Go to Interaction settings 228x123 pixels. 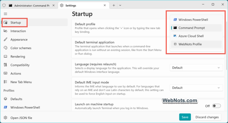click(x=35, y=31)
